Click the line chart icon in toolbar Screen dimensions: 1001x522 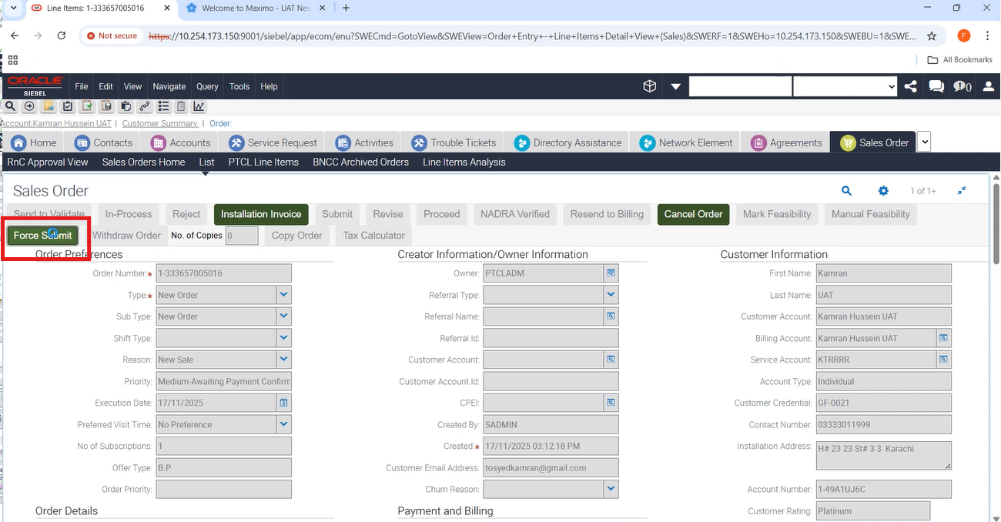point(199,106)
